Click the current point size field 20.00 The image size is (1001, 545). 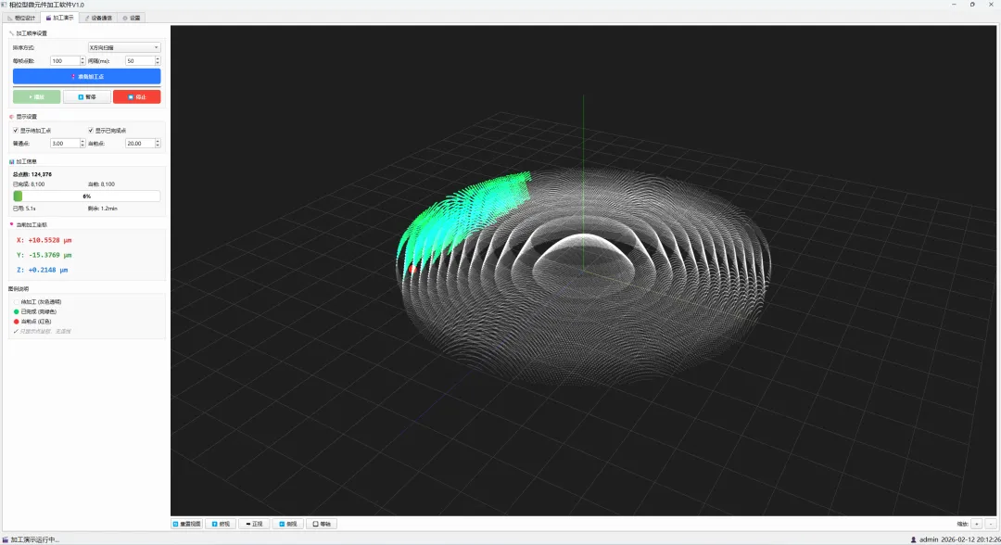click(x=140, y=144)
